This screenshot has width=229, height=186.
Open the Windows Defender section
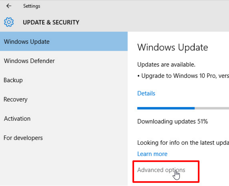pyautogui.click(x=29, y=61)
